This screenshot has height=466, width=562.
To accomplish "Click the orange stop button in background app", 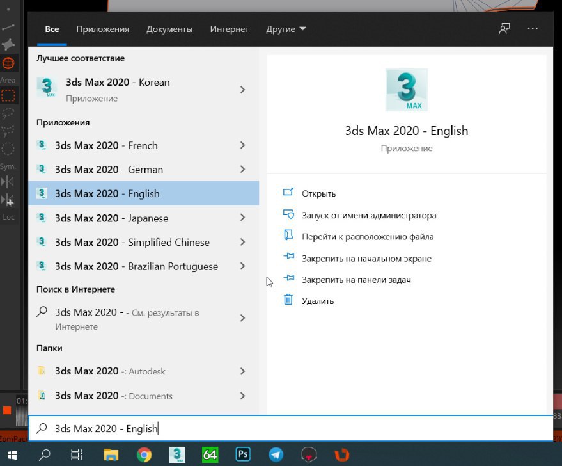I will point(7,410).
